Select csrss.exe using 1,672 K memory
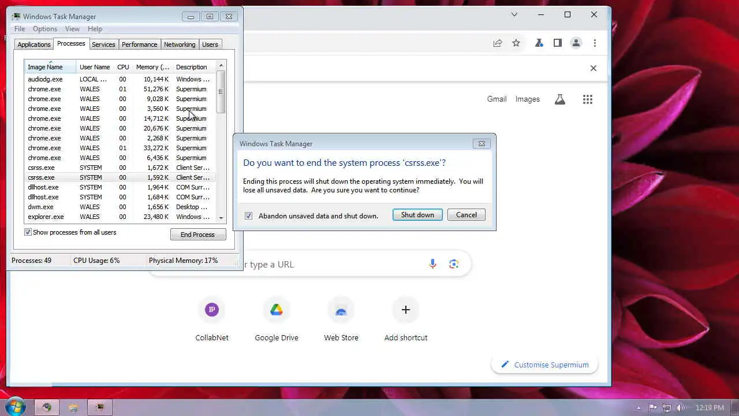The height and width of the screenshot is (416, 739). pos(120,168)
